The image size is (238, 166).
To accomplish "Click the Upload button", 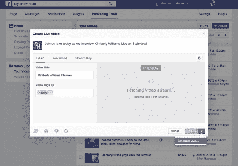I will pyautogui.click(x=220, y=26).
